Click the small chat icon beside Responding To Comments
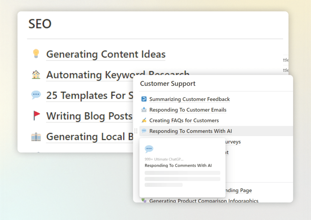 click(x=144, y=131)
